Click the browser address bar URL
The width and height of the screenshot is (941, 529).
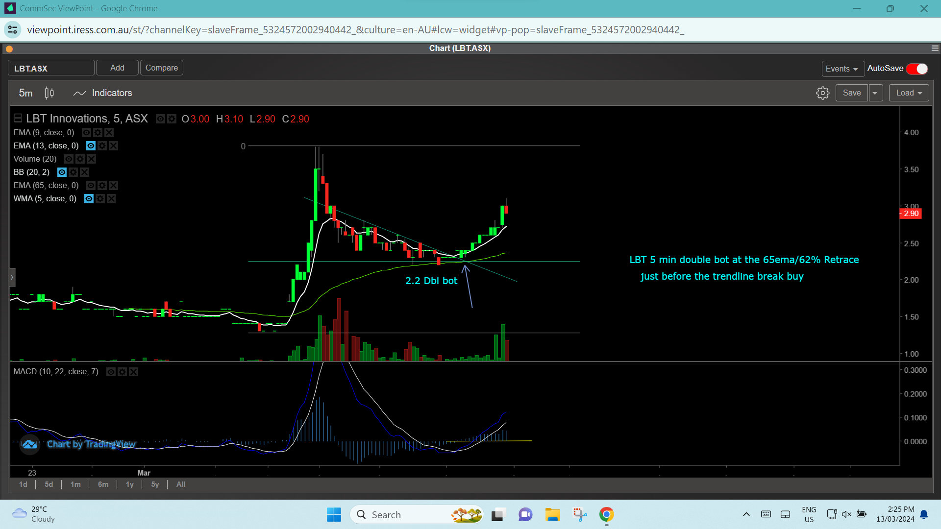pyautogui.click(x=355, y=30)
